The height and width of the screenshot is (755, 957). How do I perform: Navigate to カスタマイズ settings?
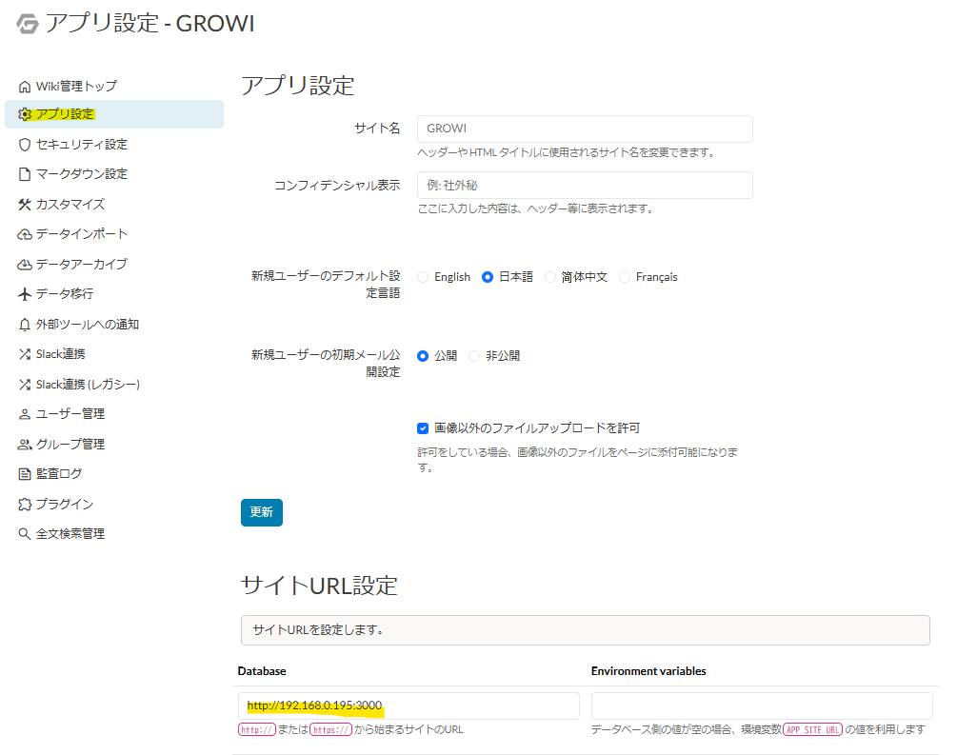pyautogui.click(x=114, y=205)
